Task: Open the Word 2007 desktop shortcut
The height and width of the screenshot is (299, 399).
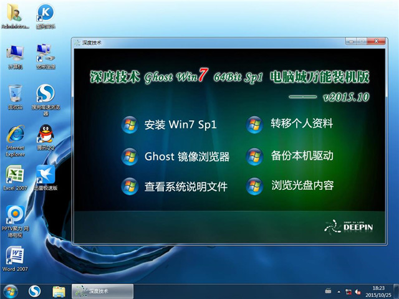Action: (15, 259)
